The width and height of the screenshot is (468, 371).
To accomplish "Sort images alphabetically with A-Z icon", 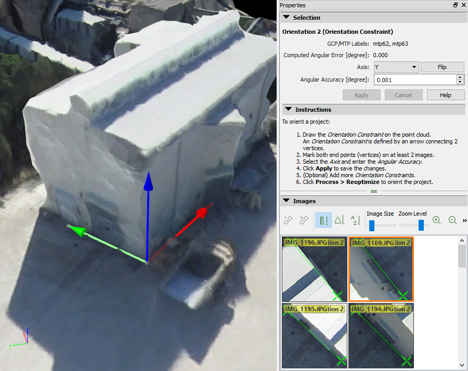I will coord(356,220).
